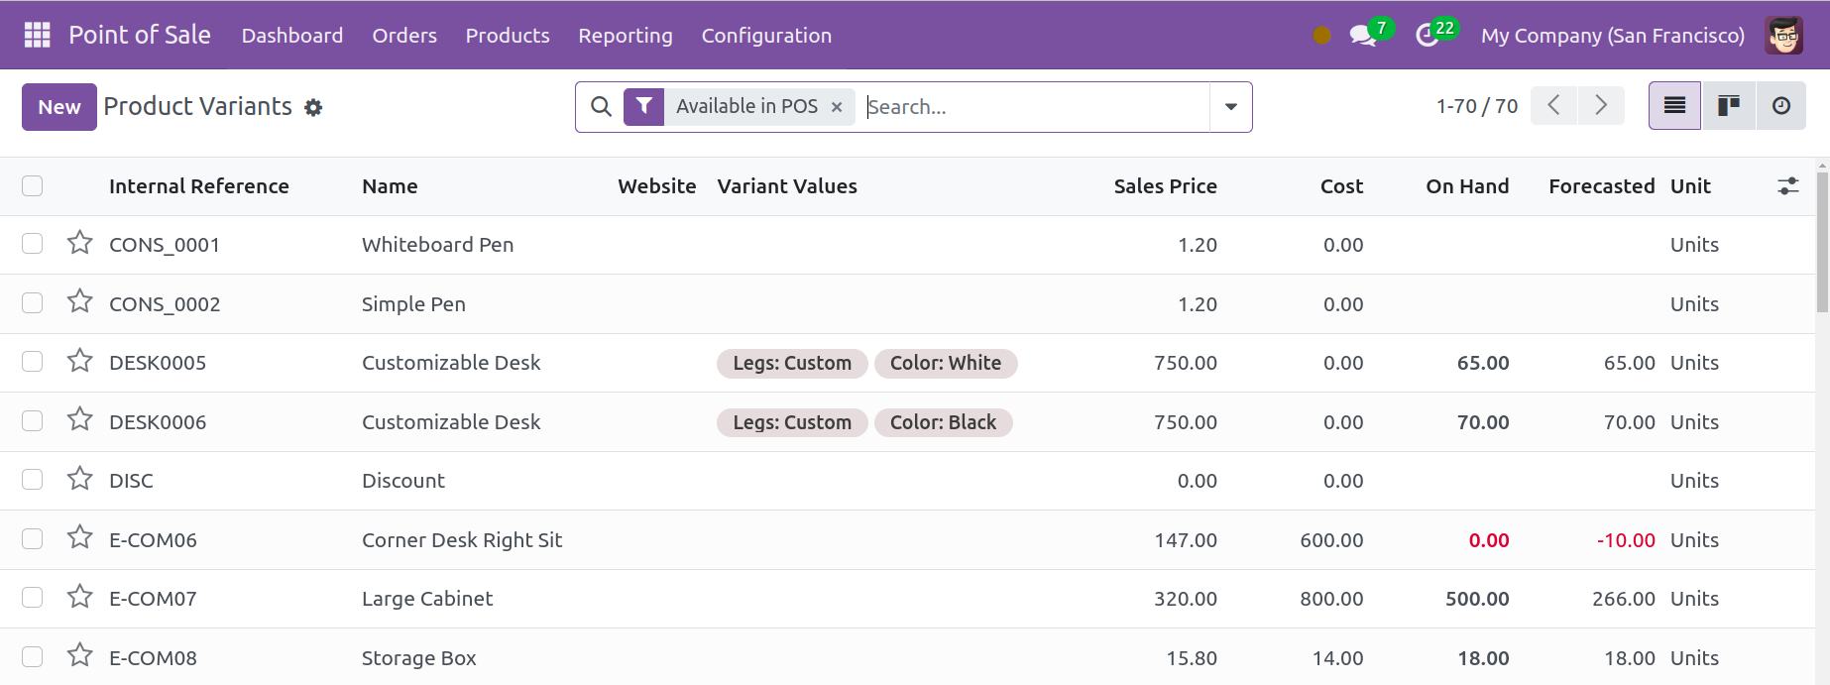The image size is (1830, 685).
Task: Open the apps grid home menu
Action: coord(37,35)
